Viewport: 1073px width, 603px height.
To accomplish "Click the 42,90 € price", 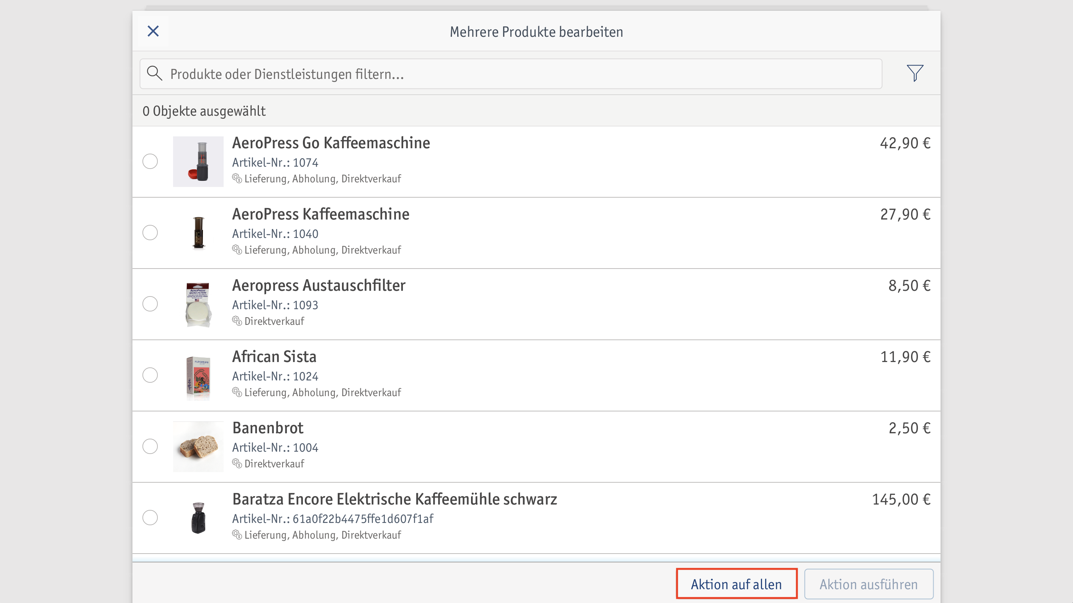I will [x=905, y=143].
